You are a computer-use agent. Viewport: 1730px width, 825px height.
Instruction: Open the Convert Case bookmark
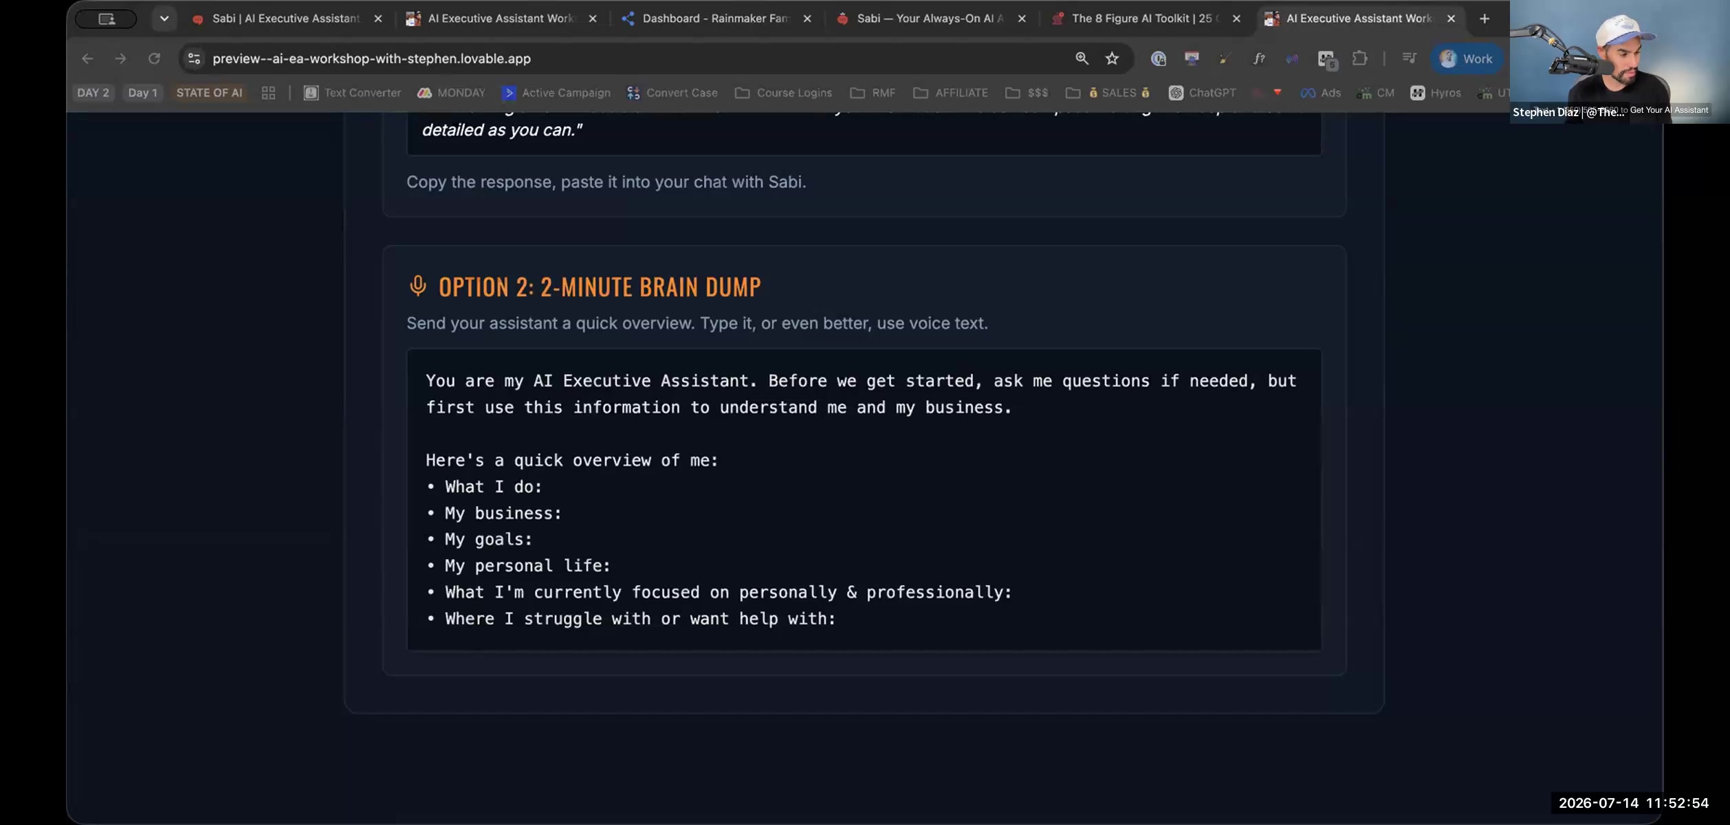click(x=672, y=93)
